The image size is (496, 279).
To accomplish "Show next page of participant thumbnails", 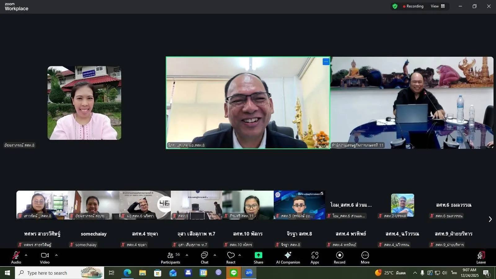I will (x=490, y=219).
